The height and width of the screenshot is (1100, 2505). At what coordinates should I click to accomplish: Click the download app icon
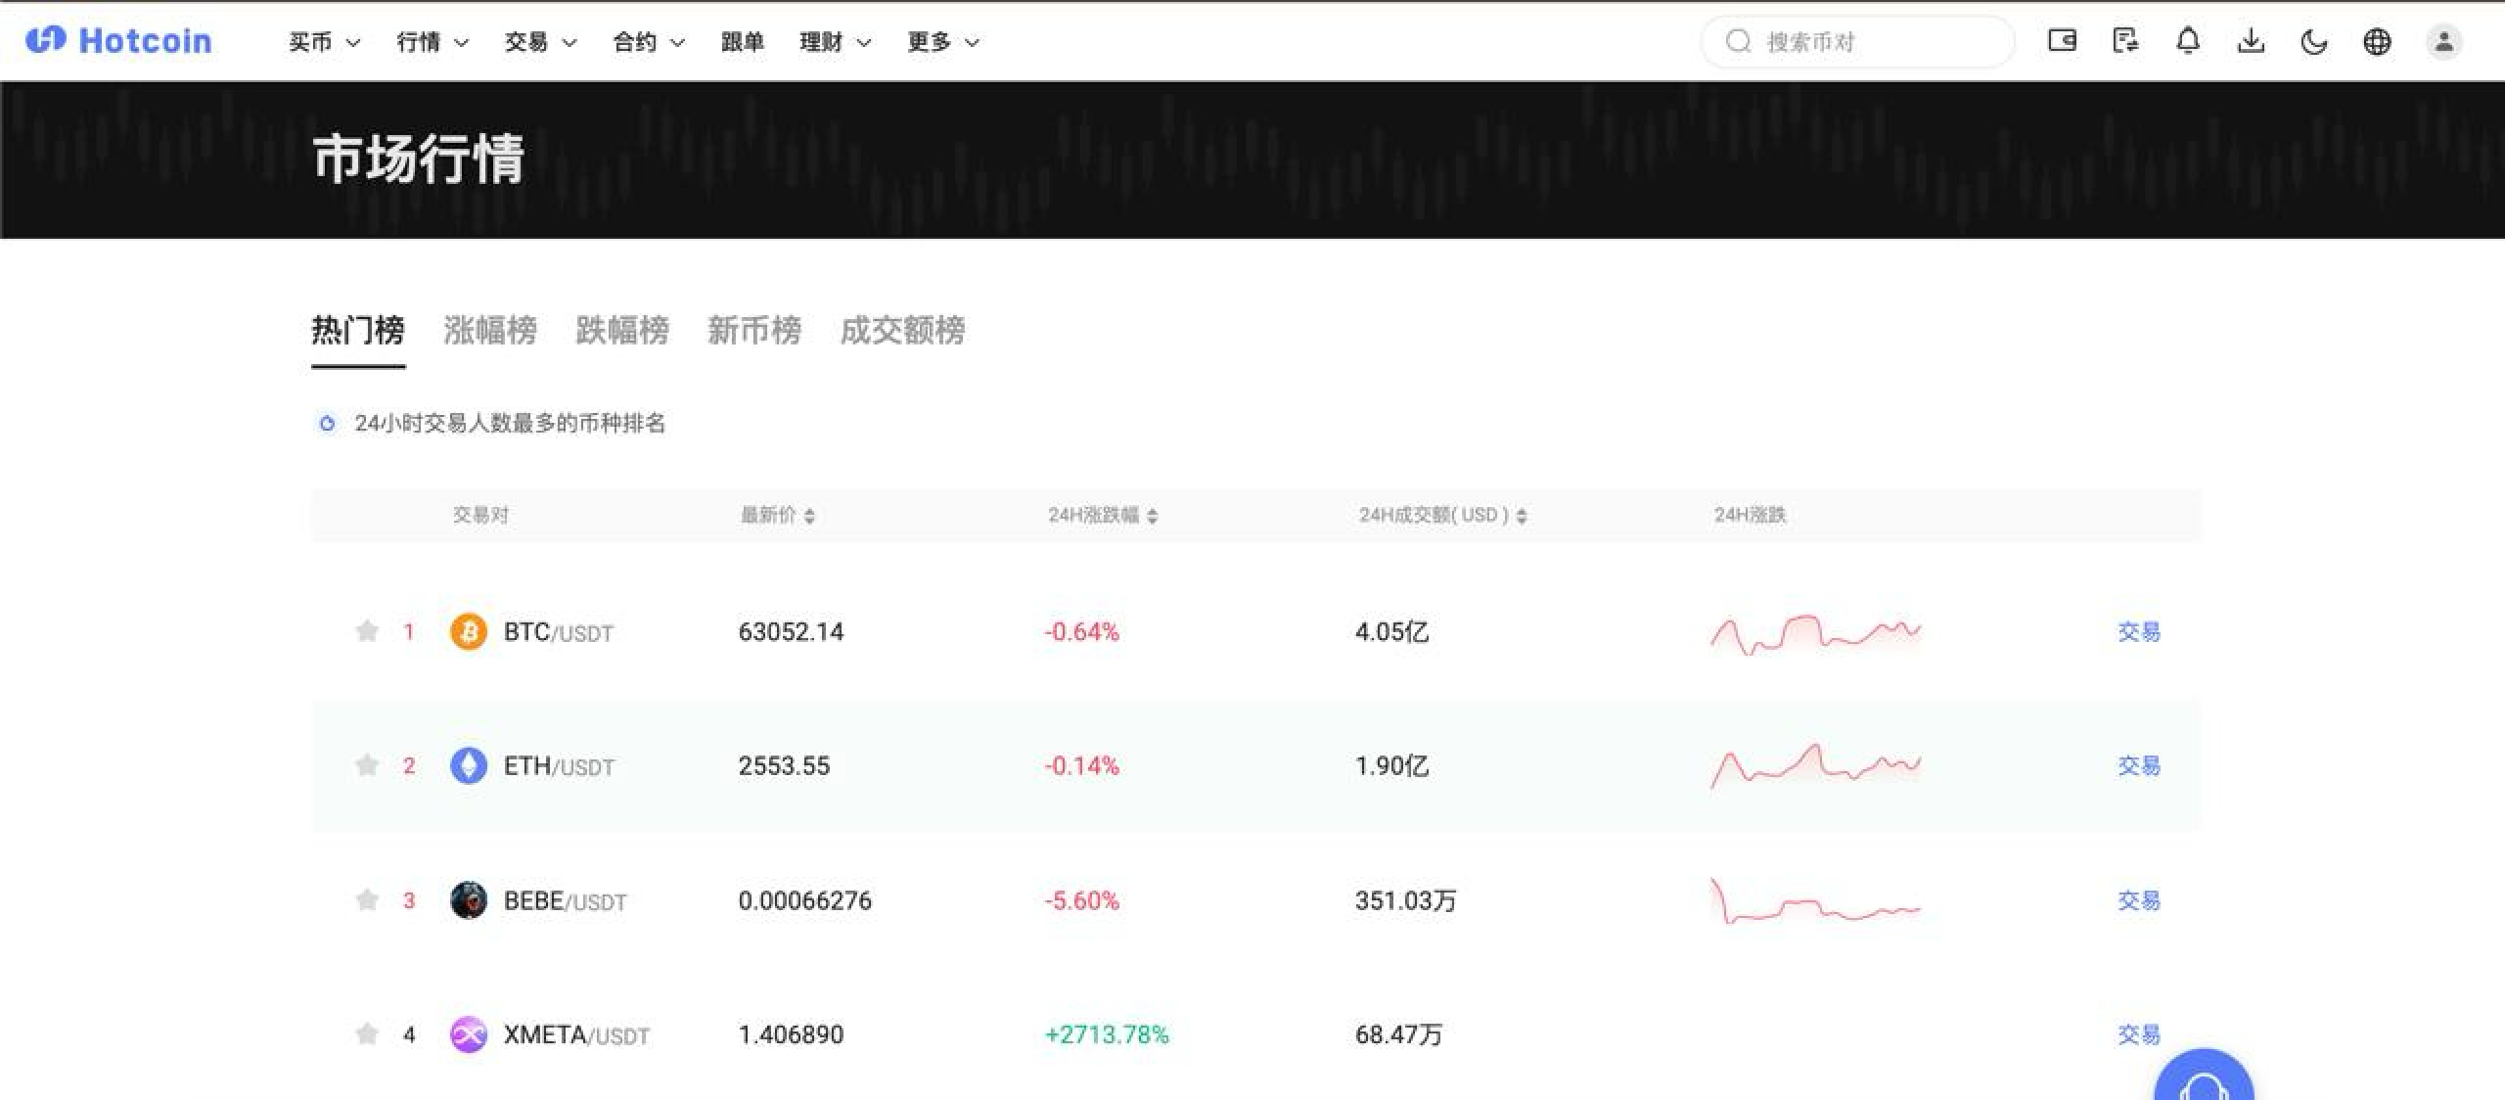pos(2251,41)
